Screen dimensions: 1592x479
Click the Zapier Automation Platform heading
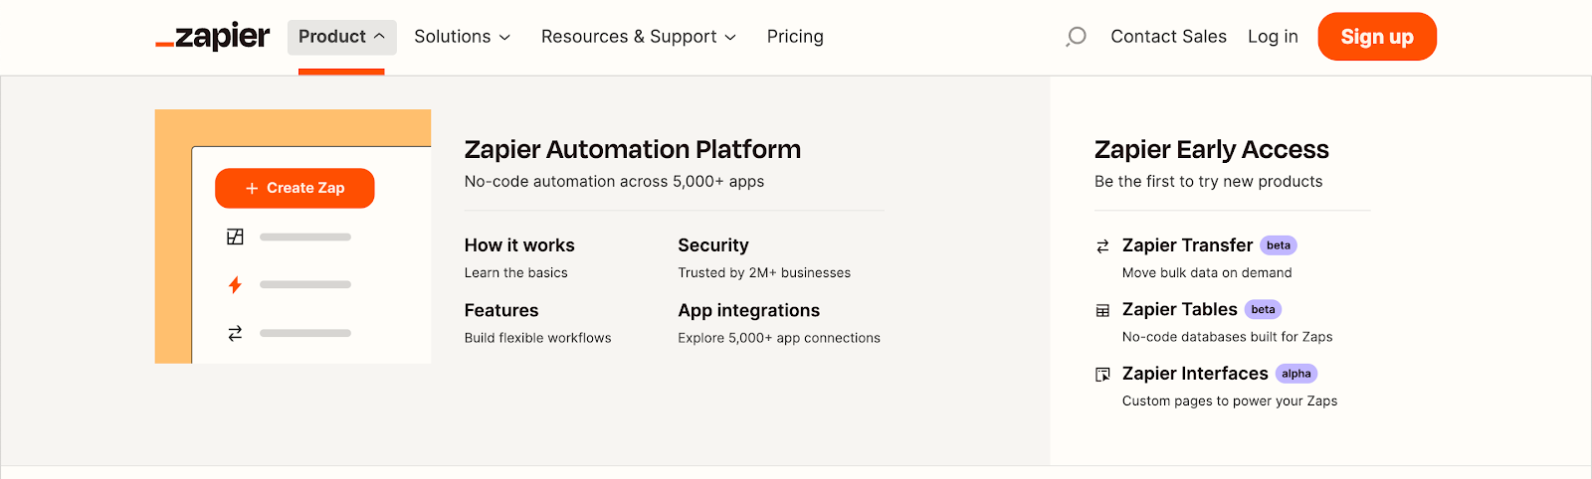(x=632, y=150)
